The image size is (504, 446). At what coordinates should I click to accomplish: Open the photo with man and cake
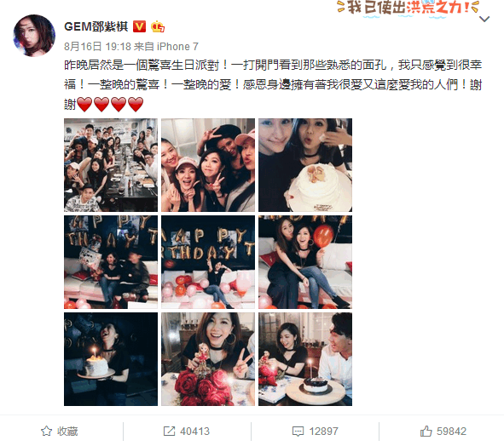[x=305, y=359]
